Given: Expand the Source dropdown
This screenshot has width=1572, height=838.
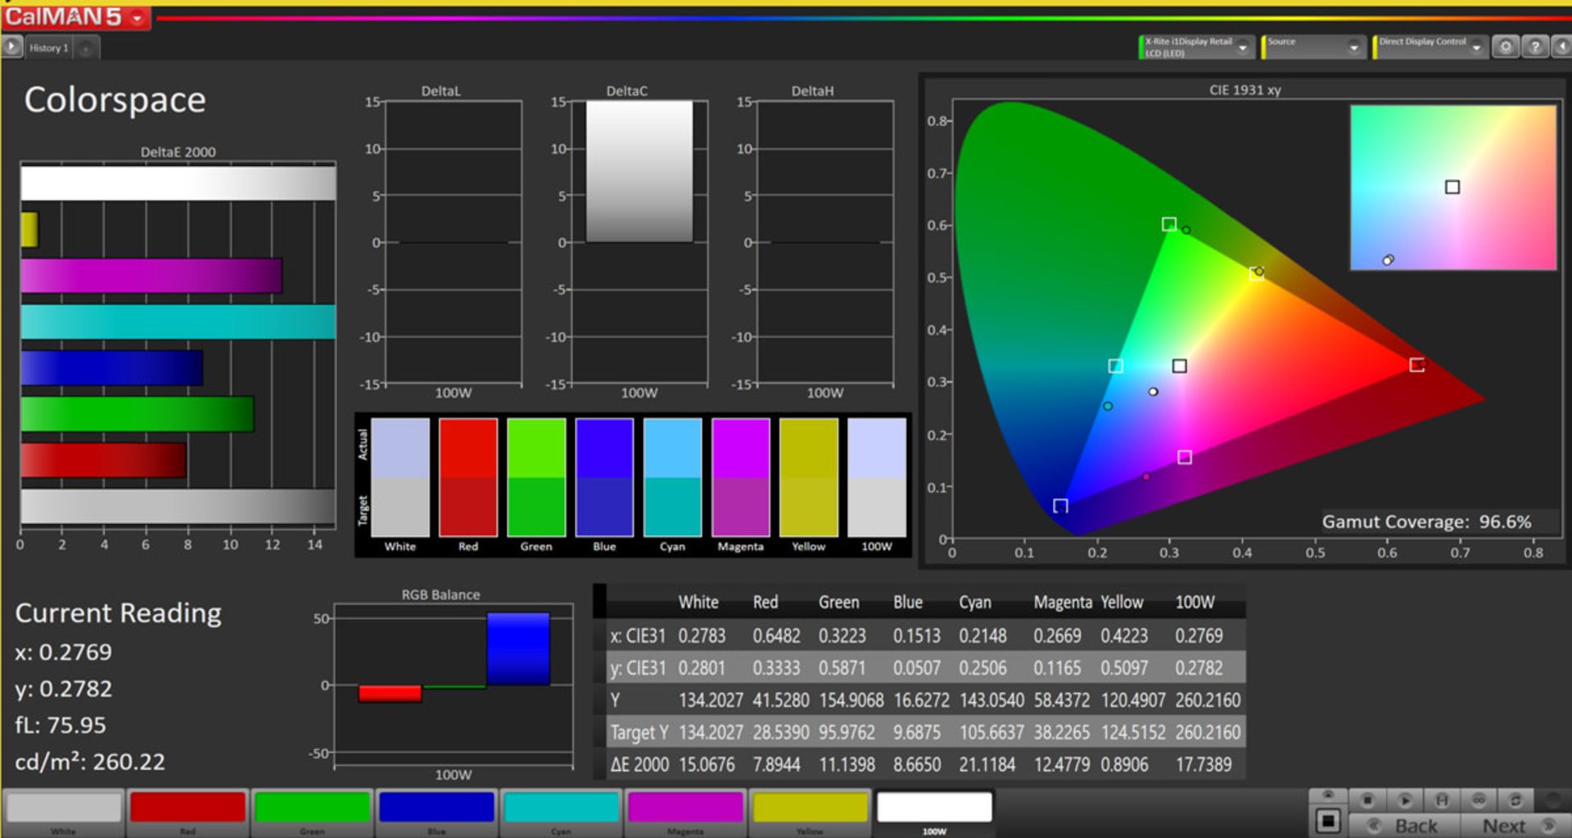Looking at the screenshot, I should point(1353,47).
